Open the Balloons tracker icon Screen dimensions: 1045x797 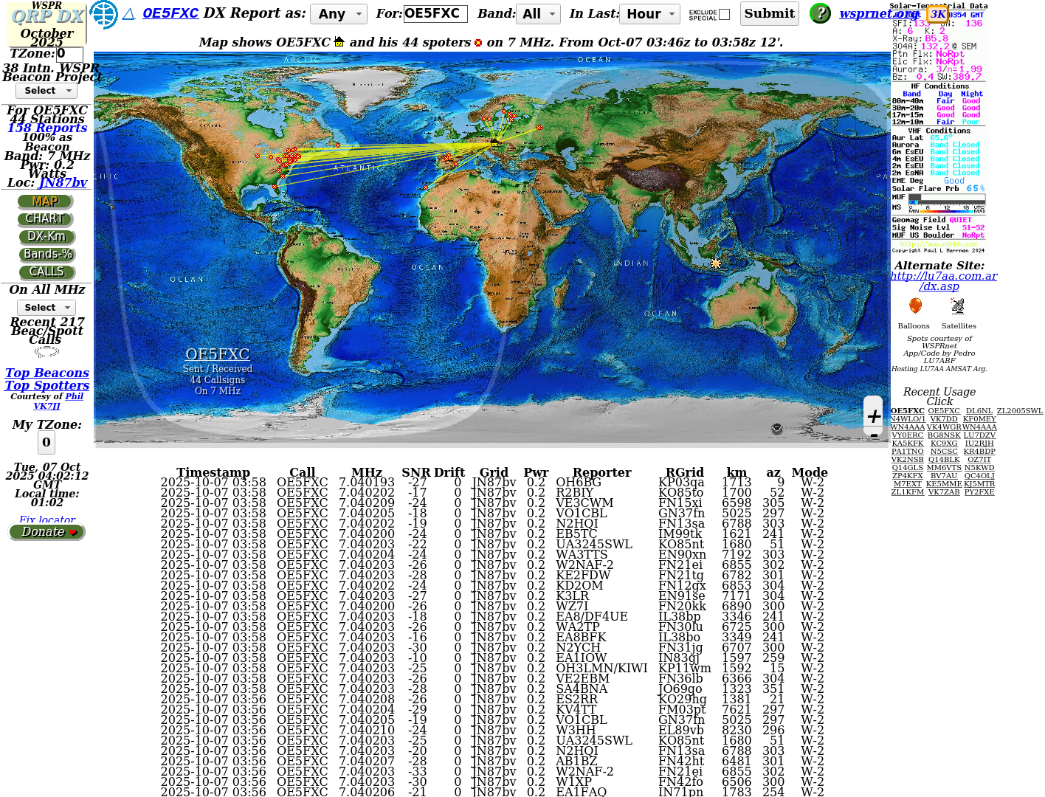point(914,306)
